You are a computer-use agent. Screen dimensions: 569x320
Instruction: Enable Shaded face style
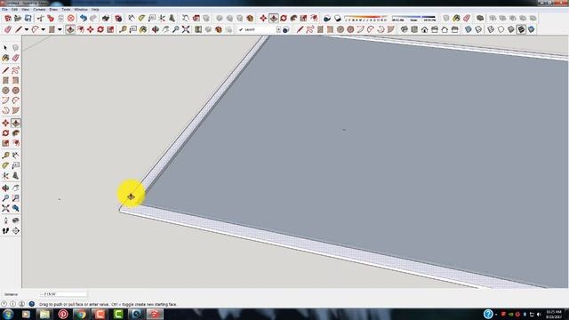coord(511,29)
